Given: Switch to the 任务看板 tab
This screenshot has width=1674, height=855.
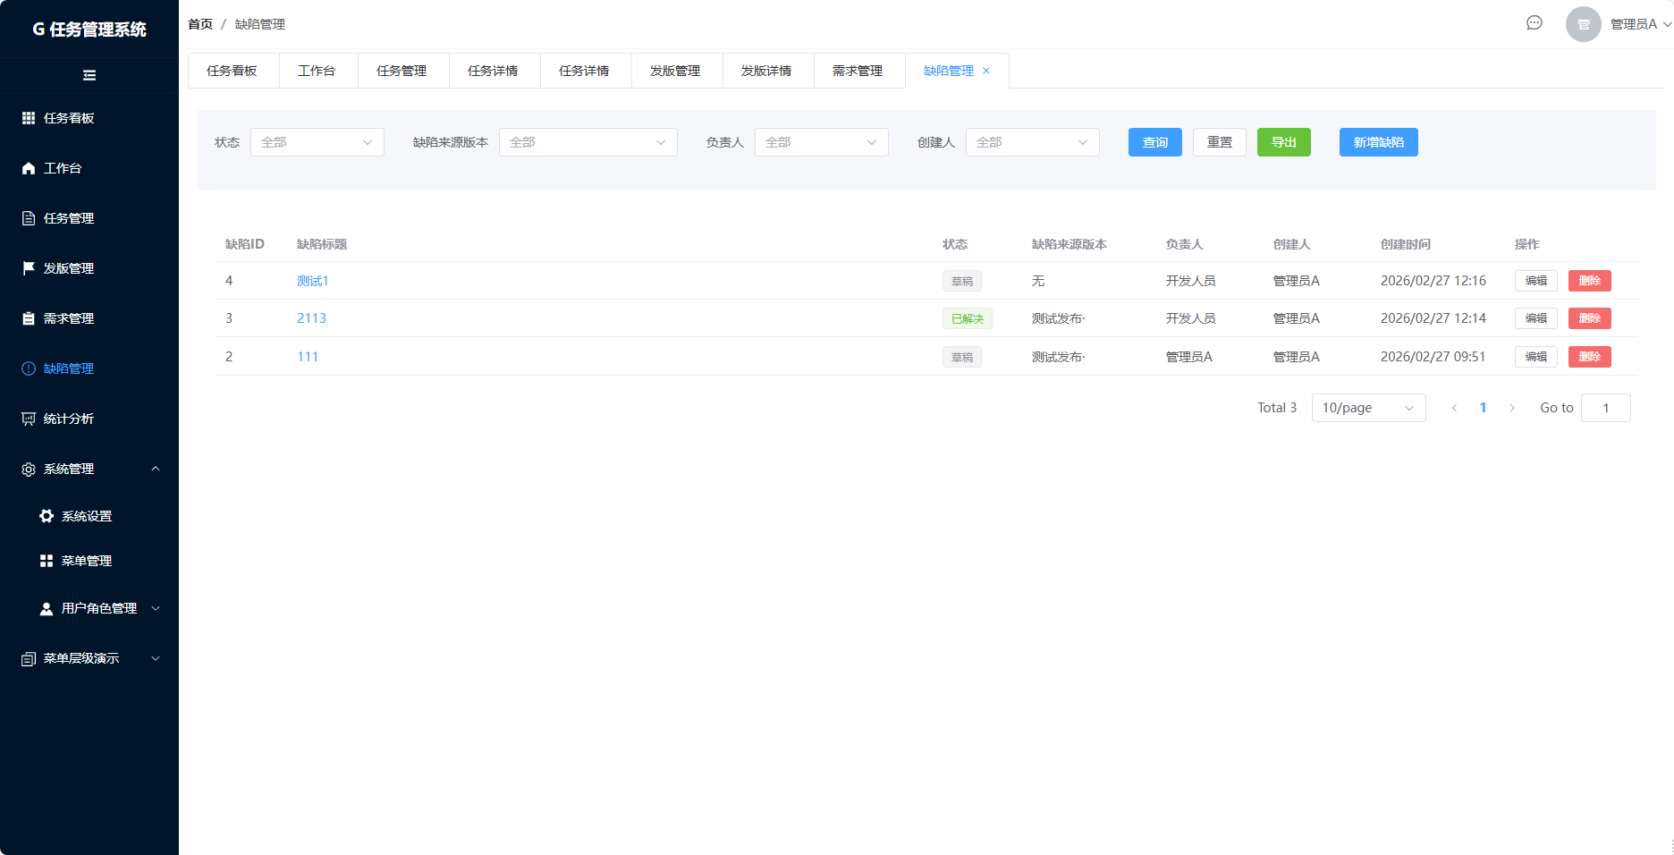Looking at the screenshot, I should (232, 71).
